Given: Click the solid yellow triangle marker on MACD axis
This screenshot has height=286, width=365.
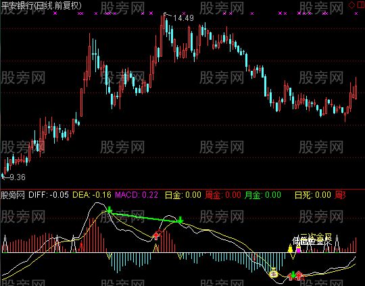Looking at the screenshot, I should [x=290, y=248].
